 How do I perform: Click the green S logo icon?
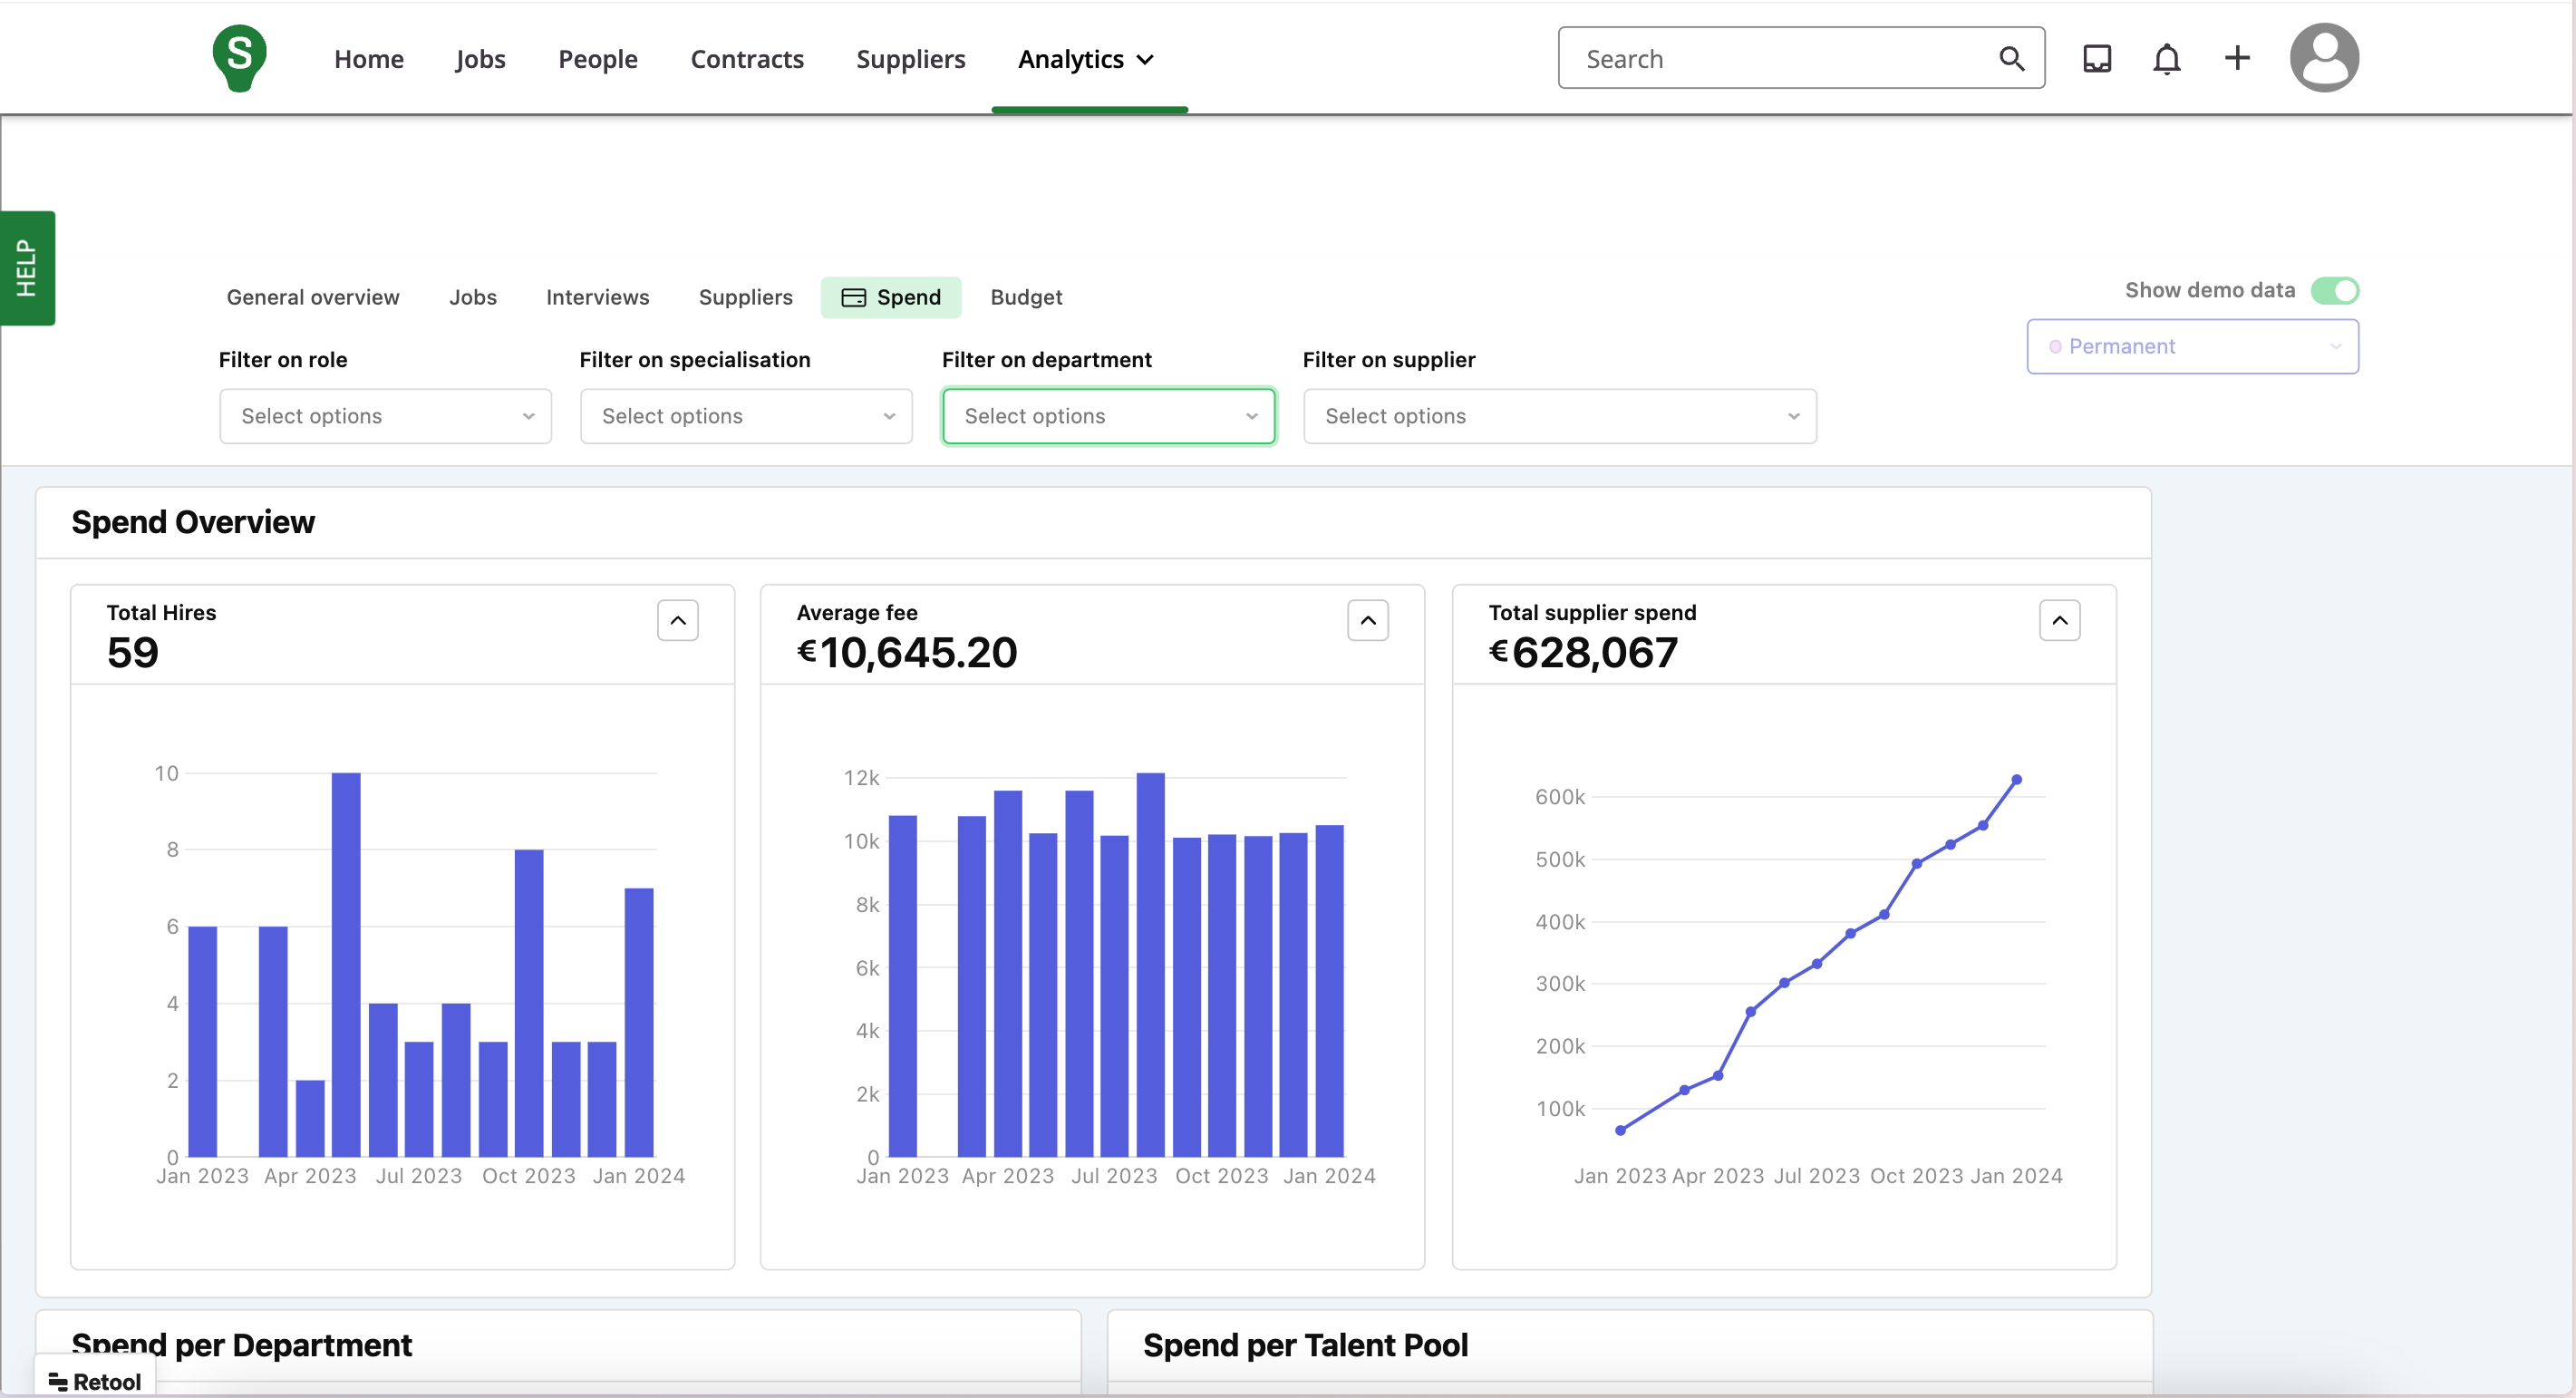click(239, 57)
